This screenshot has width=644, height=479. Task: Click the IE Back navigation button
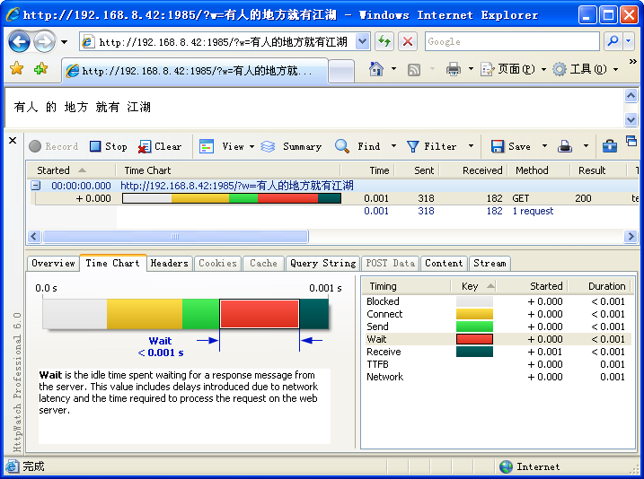(x=19, y=41)
